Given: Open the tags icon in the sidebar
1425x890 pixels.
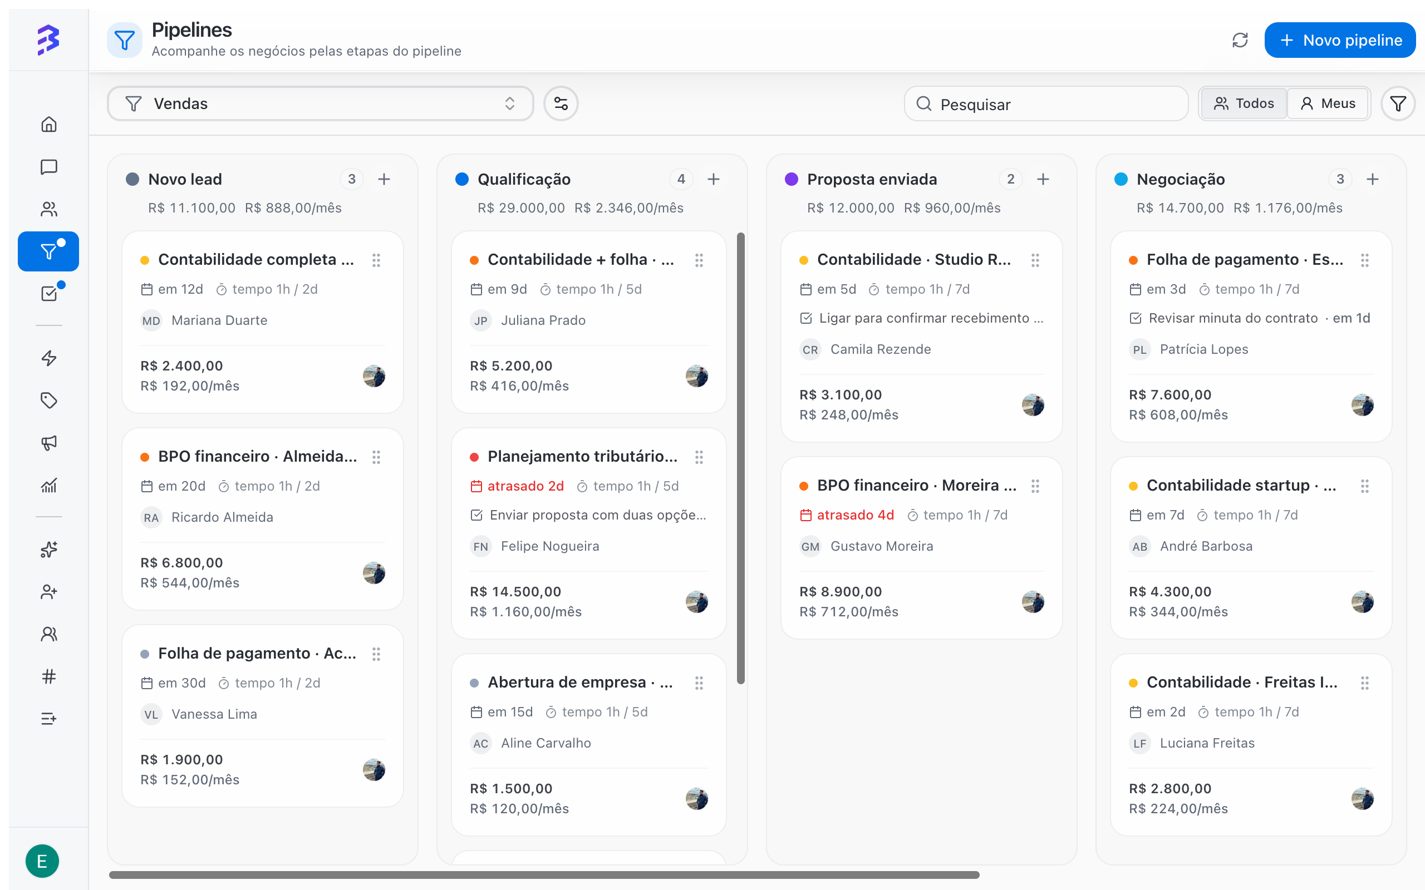Looking at the screenshot, I should [49, 400].
